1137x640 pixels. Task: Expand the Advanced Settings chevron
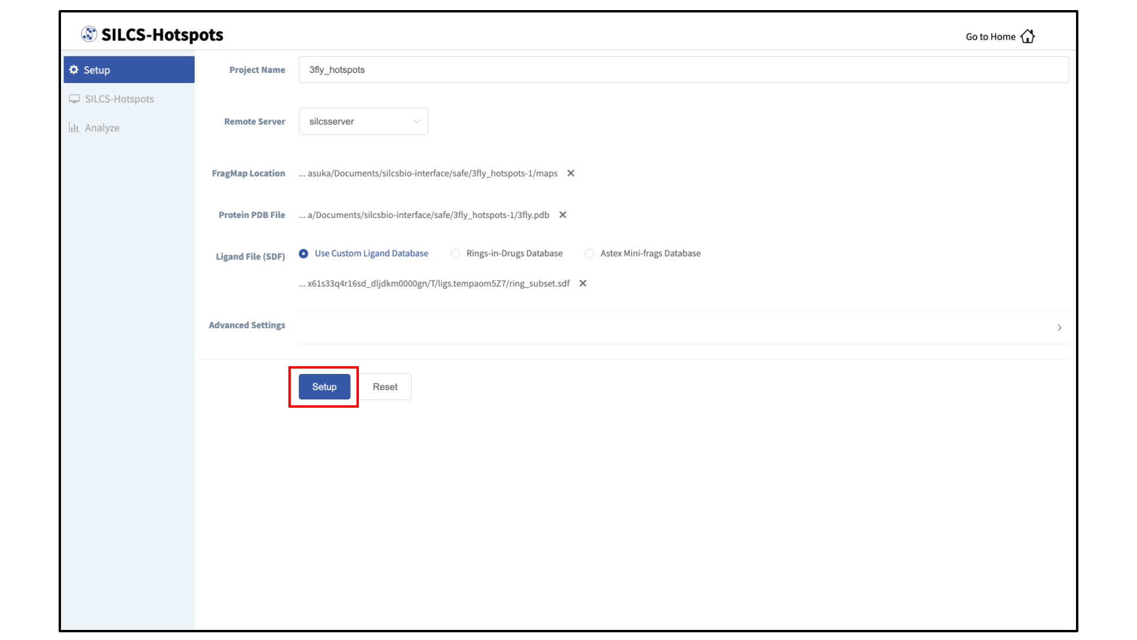[1059, 328]
